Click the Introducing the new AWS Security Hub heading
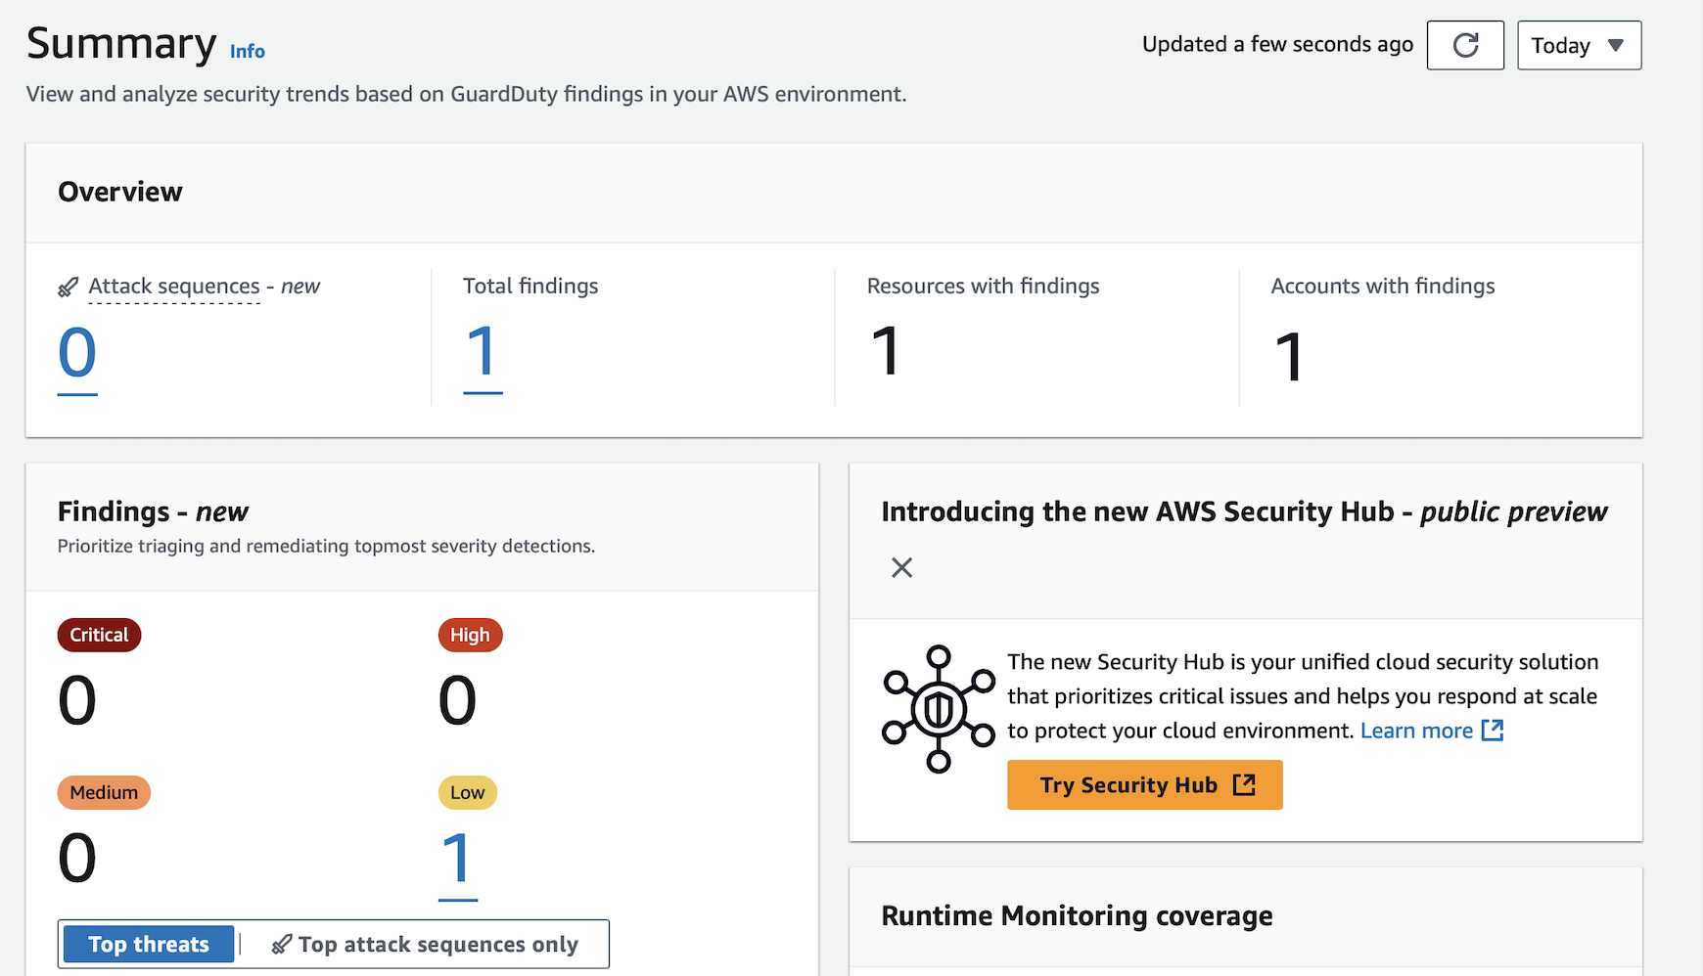This screenshot has width=1703, height=976. click(x=1244, y=511)
